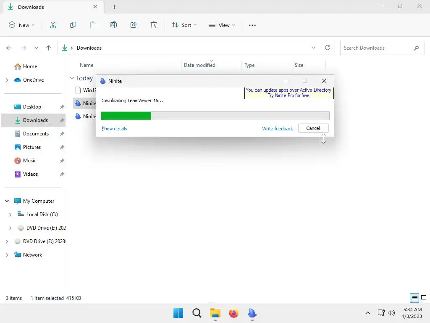This screenshot has width=430, height=323.
Task: Click the Rename icon in toolbar
Action: [113, 25]
